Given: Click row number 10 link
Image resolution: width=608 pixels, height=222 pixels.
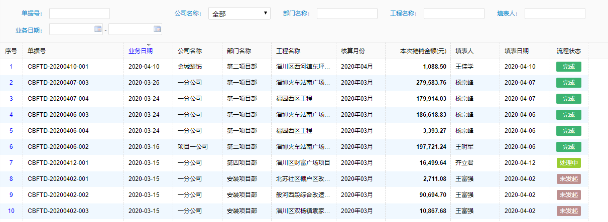Looking at the screenshot, I should tap(11, 211).
